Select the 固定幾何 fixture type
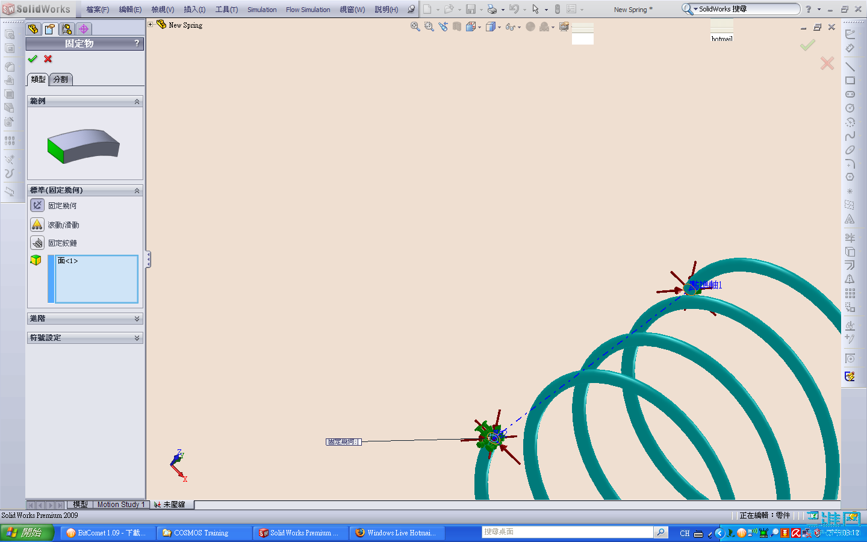The height and width of the screenshot is (542, 867). 37,205
